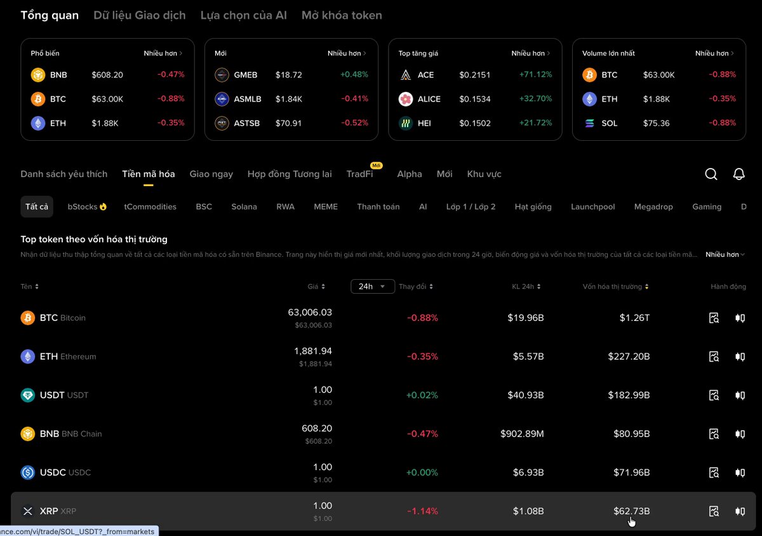Click the USDT logo in the table
Screen dimensions: 762x536
[x=28, y=395]
